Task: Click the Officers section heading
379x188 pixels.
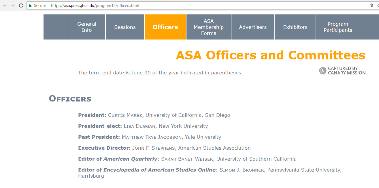Action: pyautogui.click(x=70, y=99)
